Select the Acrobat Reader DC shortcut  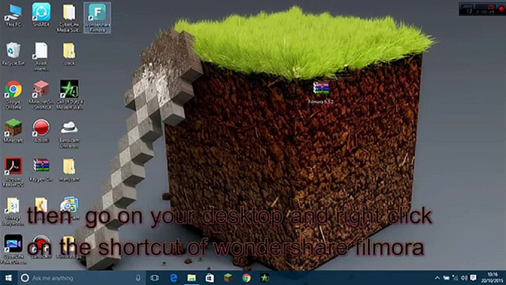pos(13,172)
